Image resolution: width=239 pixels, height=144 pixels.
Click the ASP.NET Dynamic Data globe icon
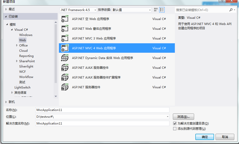pyautogui.click(x=65, y=58)
